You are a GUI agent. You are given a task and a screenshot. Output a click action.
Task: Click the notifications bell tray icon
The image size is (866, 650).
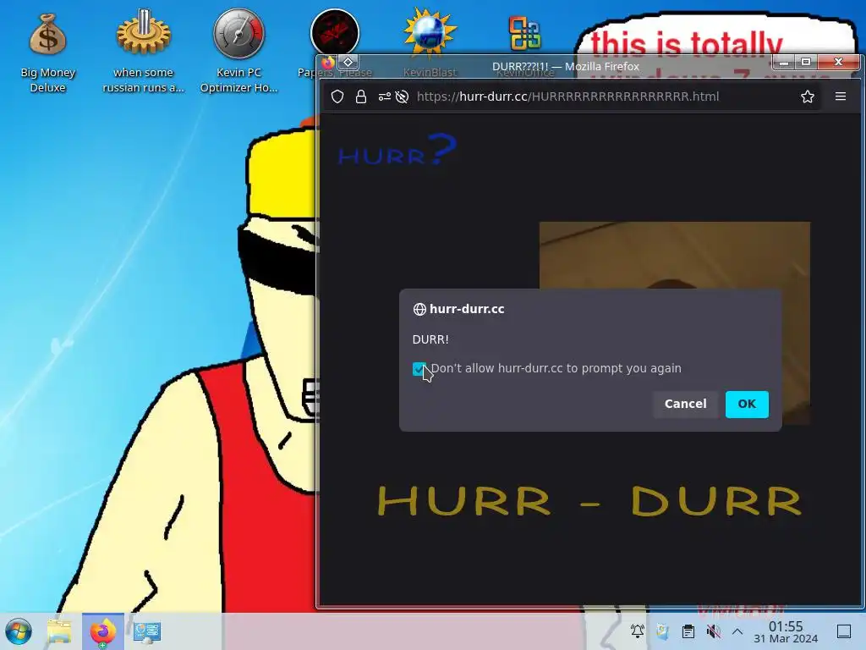point(638,631)
